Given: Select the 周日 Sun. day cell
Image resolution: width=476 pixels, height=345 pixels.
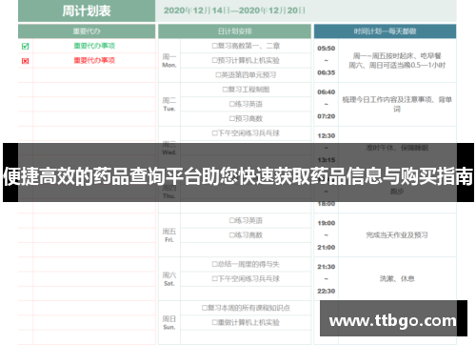Looking at the screenshot, I should (x=169, y=322).
